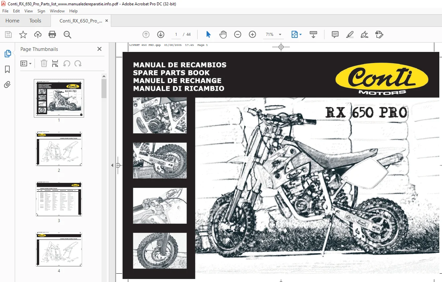Add a comment with the speech bubble icon
The image size is (442, 282).
[335, 34]
